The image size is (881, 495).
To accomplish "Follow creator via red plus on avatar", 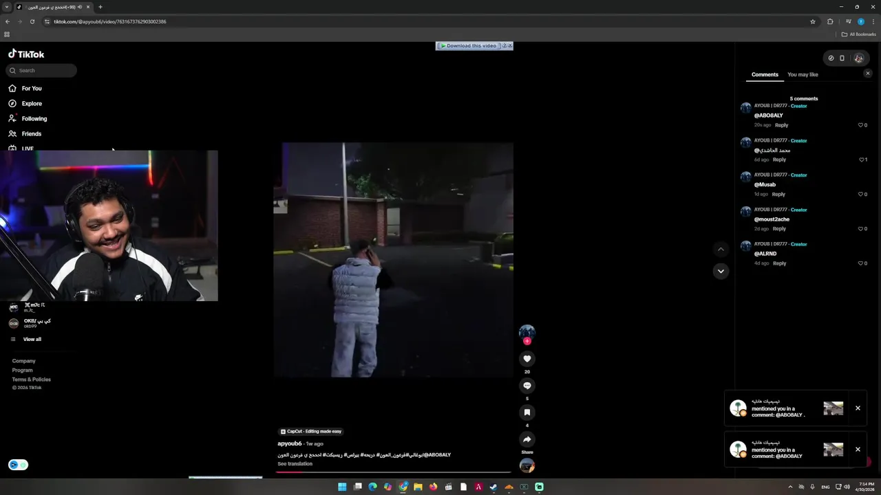I will [x=527, y=341].
